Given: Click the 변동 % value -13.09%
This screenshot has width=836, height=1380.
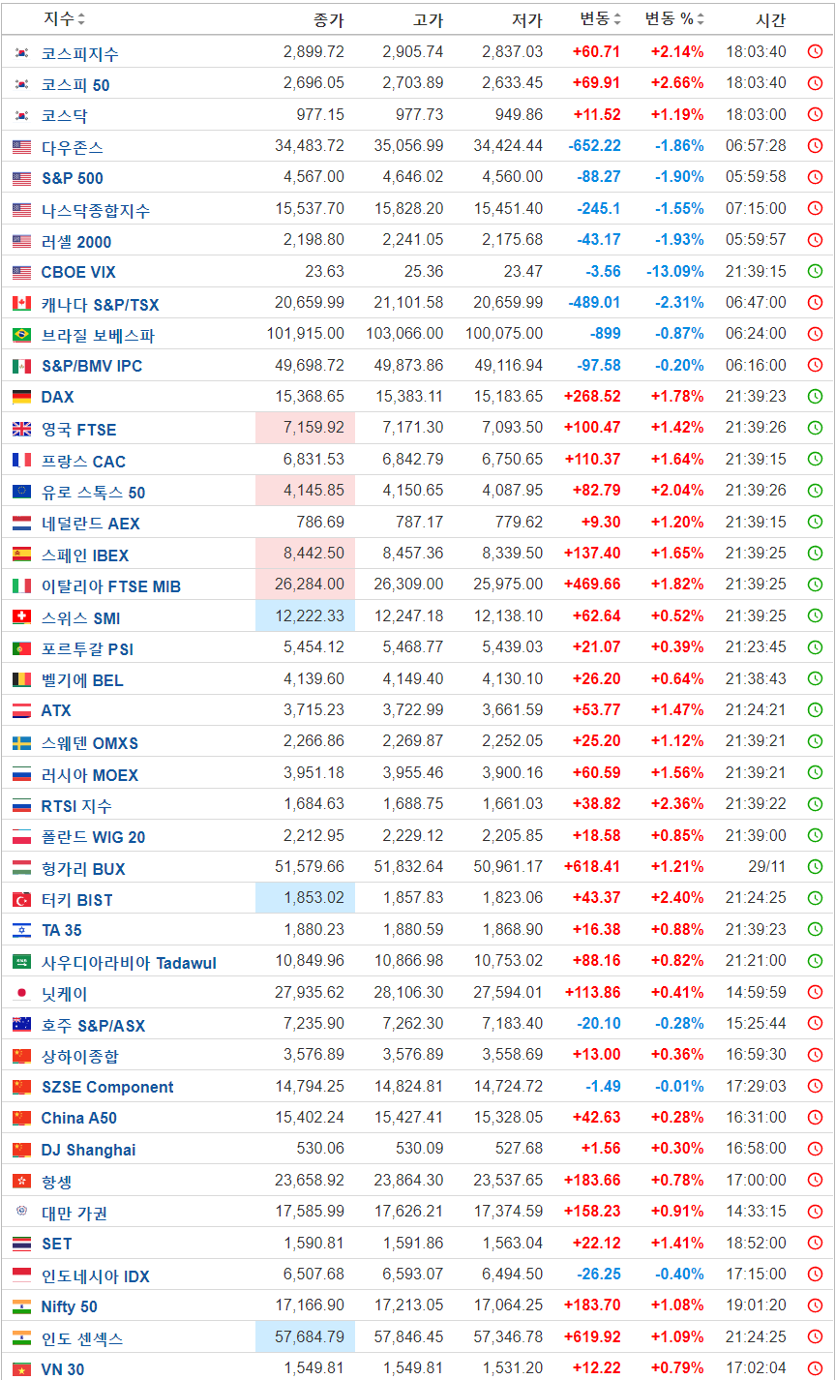Looking at the screenshot, I should [675, 272].
